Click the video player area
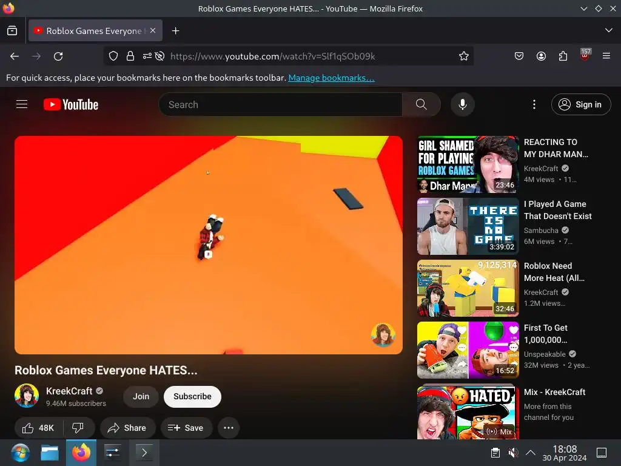This screenshot has width=621, height=466. (x=209, y=245)
